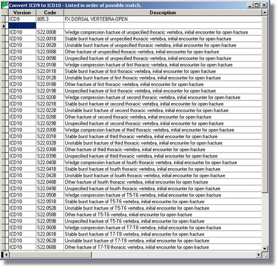This screenshot has width=278, height=268.
Task: Select code S22.062B
Action: pos(50,240)
